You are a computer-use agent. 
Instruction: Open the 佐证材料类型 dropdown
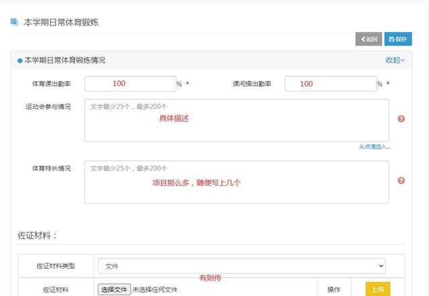click(242, 266)
